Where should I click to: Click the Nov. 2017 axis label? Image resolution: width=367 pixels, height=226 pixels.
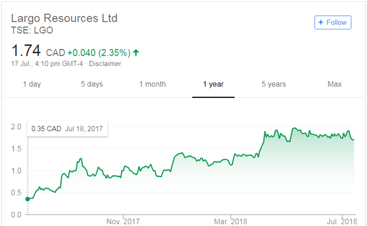tap(123, 221)
